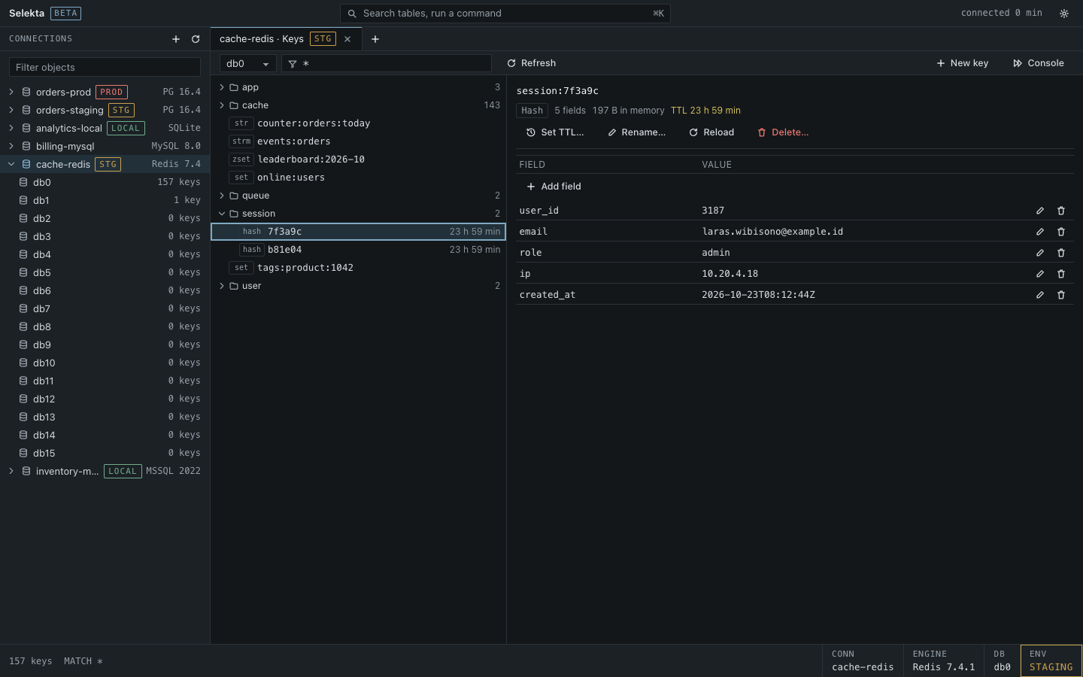This screenshot has width=1083, height=677.
Task: Expand the orders-prod connection
Action: [11, 92]
